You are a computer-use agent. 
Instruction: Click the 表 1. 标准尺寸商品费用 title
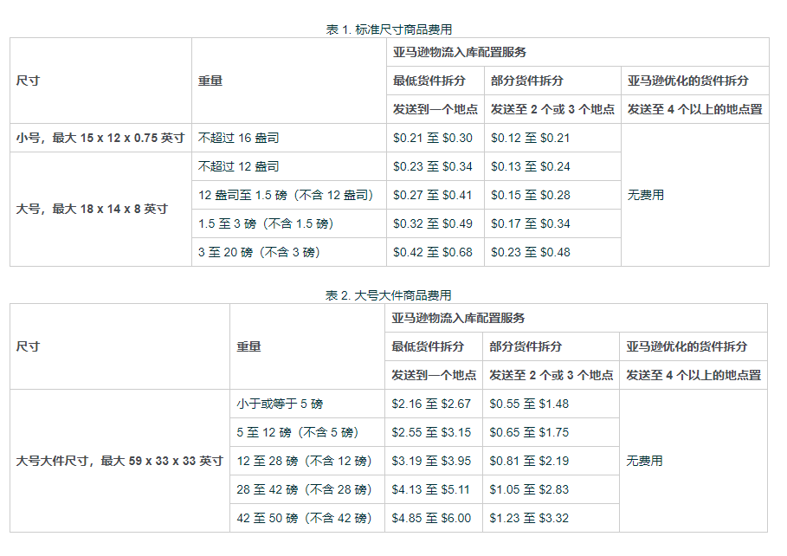point(389,29)
